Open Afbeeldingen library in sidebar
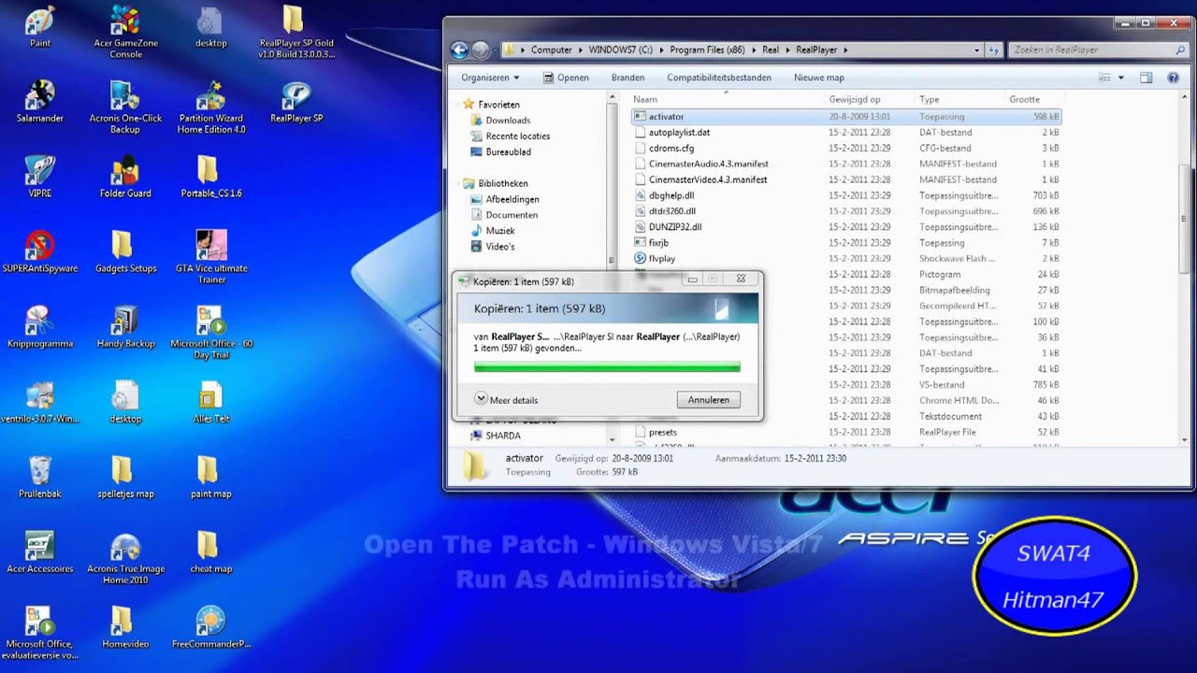1197x673 pixels. point(504,199)
